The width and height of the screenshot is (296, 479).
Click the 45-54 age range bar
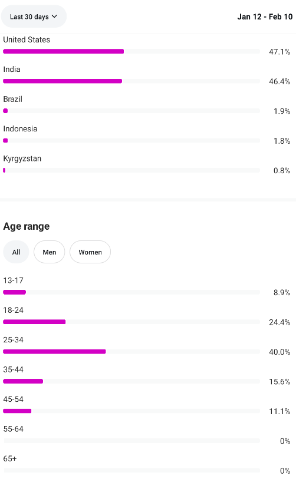click(x=17, y=411)
